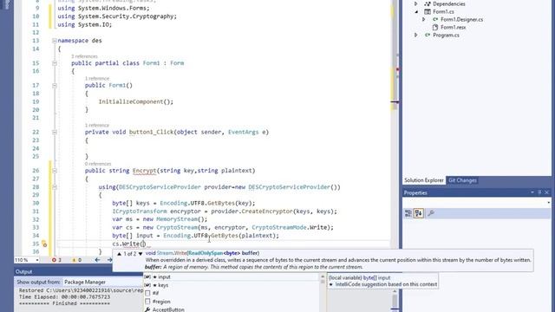This screenshot has height=312, width=555.
Task: Click the variable icon beside keys
Action: 147,285
